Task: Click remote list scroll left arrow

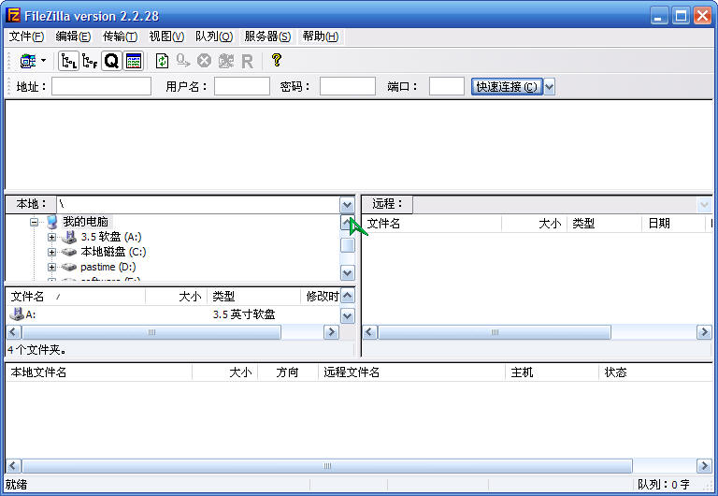Action: [x=370, y=332]
